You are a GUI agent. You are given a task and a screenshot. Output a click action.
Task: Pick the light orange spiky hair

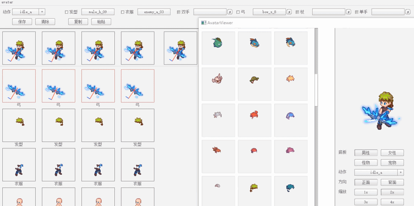pos(291,84)
